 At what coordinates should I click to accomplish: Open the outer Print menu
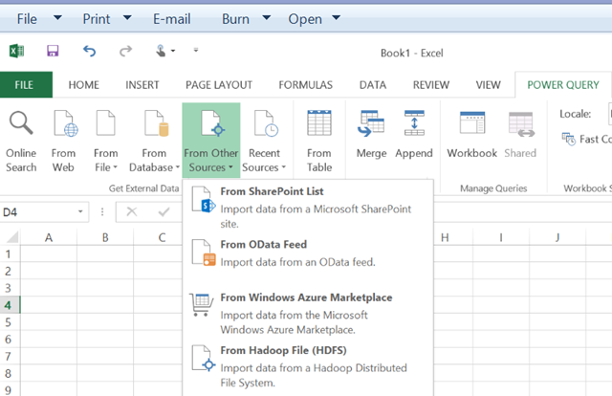[x=107, y=18]
